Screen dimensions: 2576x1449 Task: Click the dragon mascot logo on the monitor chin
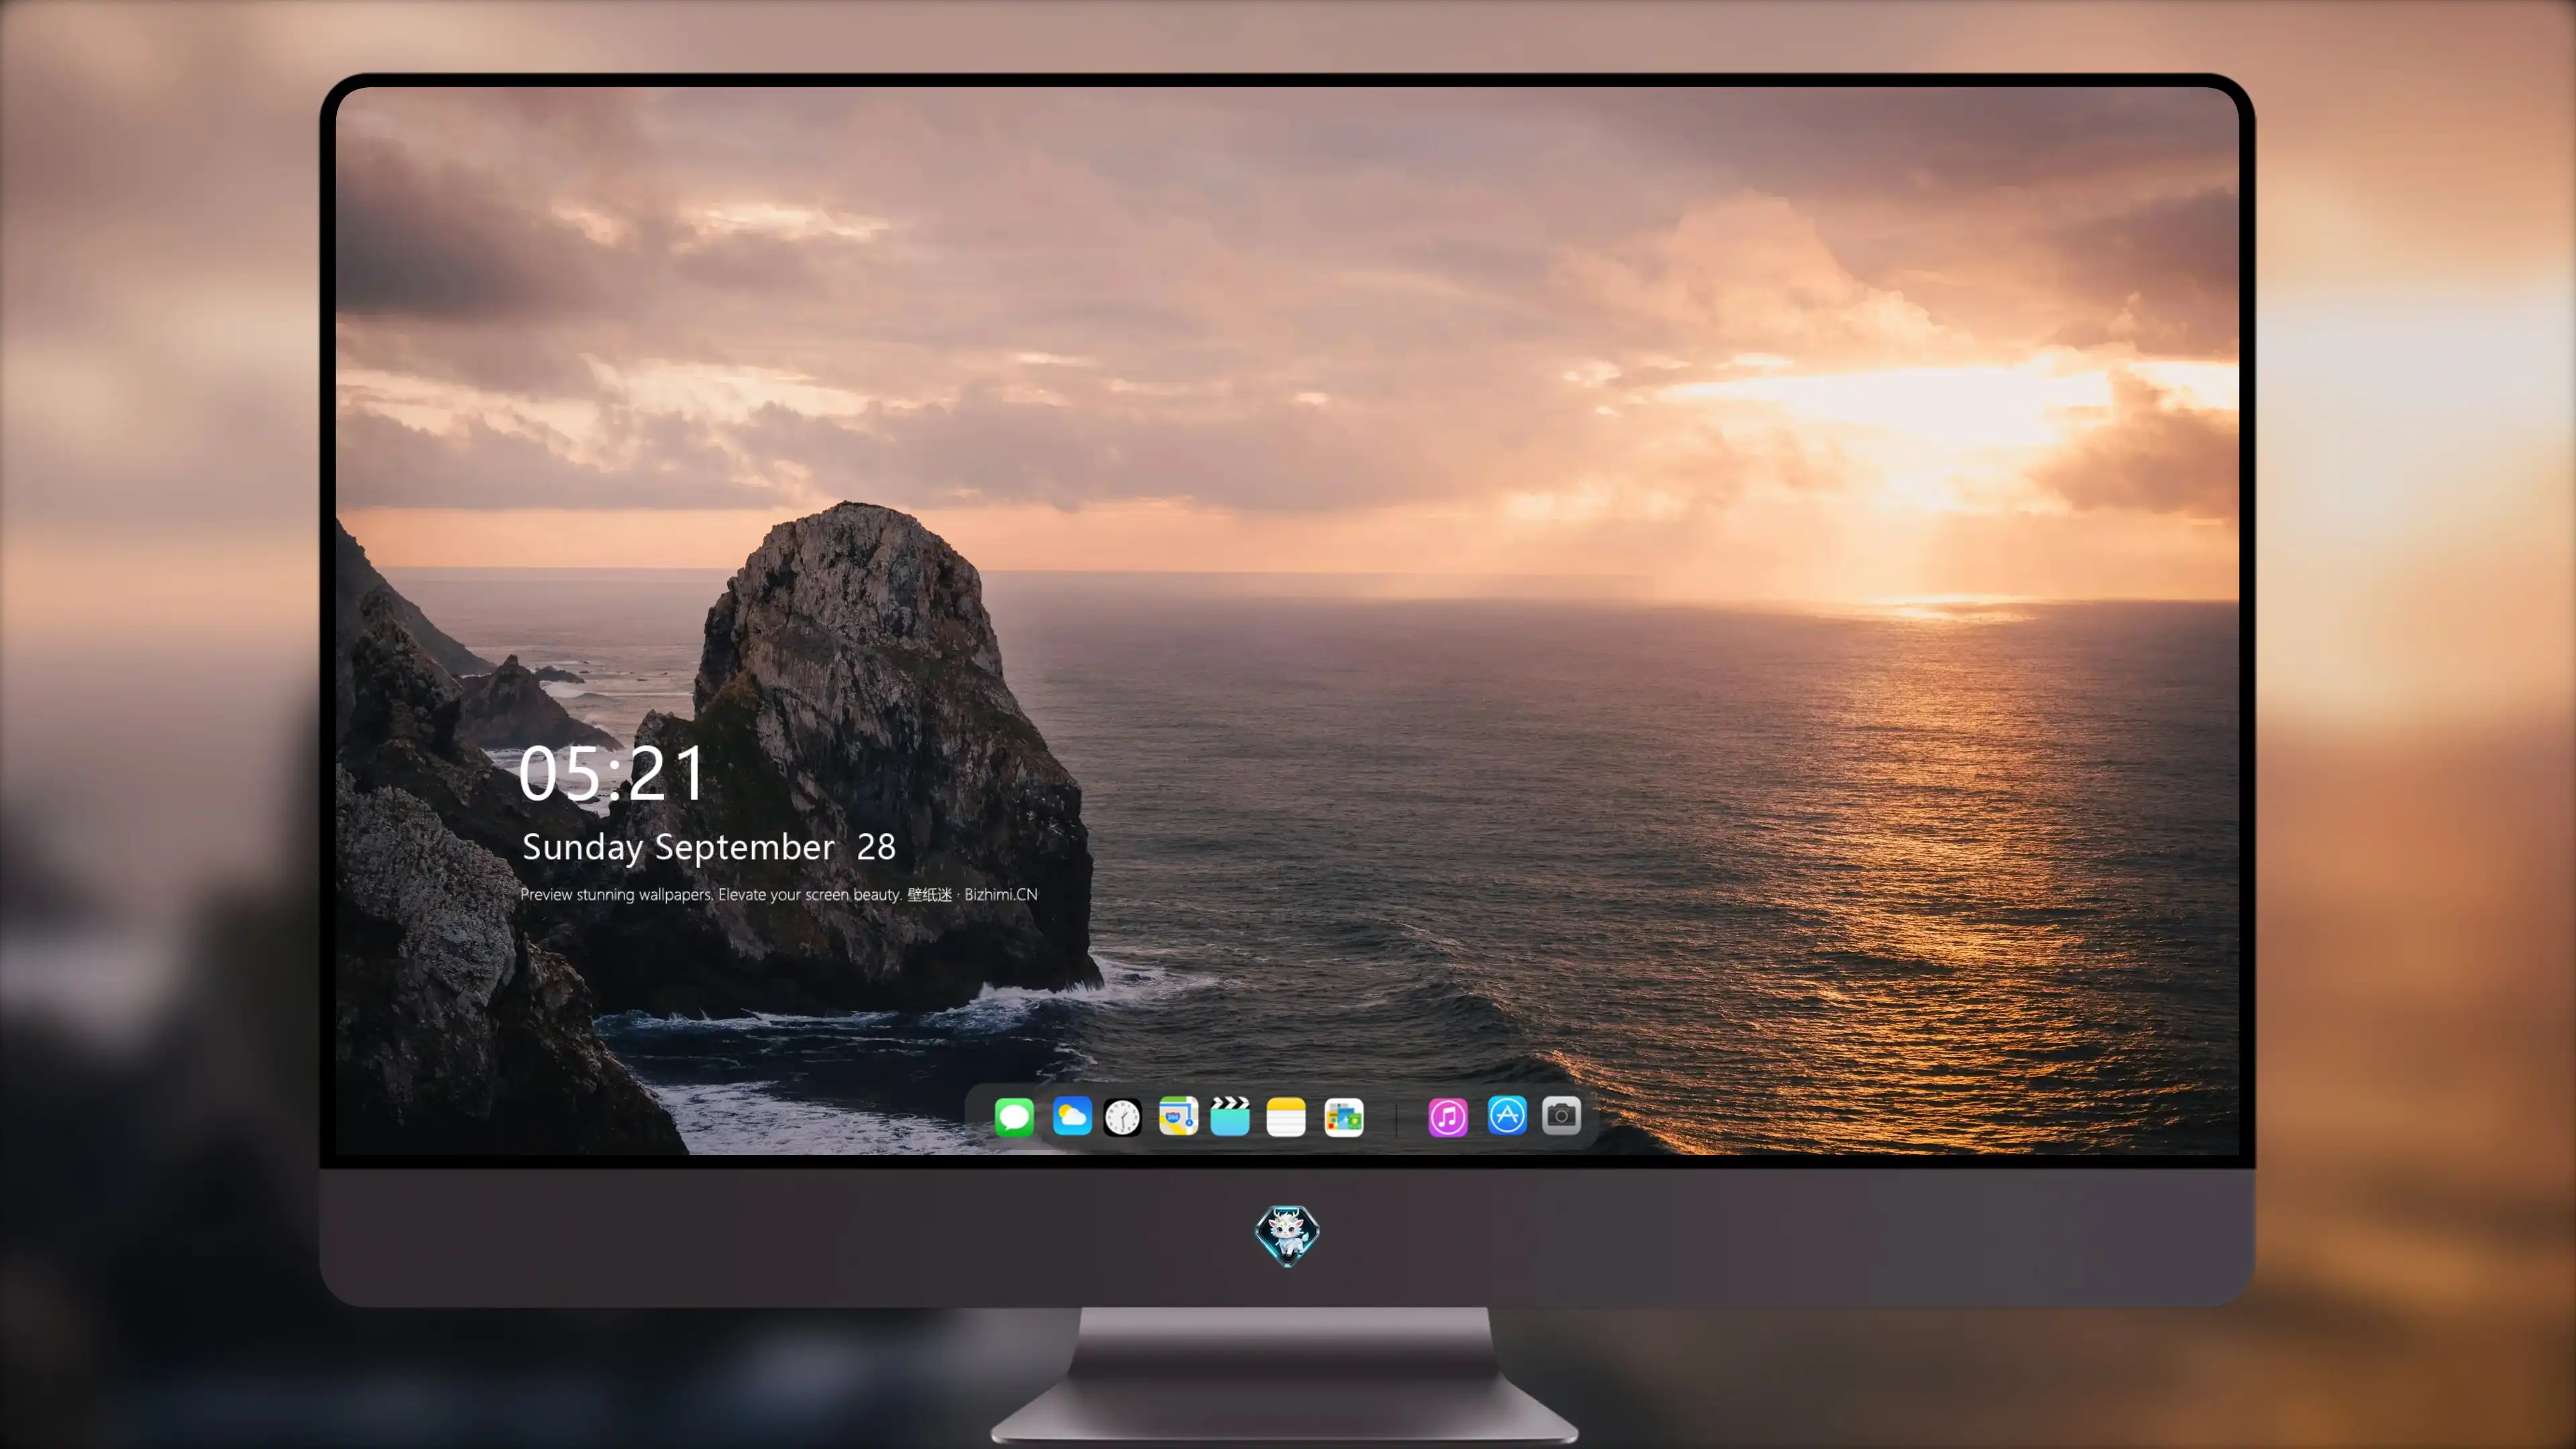pyautogui.click(x=1287, y=1236)
